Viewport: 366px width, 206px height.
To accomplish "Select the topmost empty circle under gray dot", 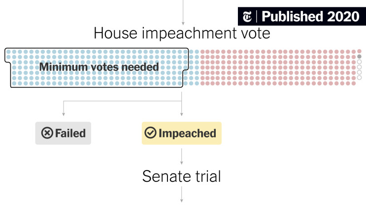I will pos(359,62).
